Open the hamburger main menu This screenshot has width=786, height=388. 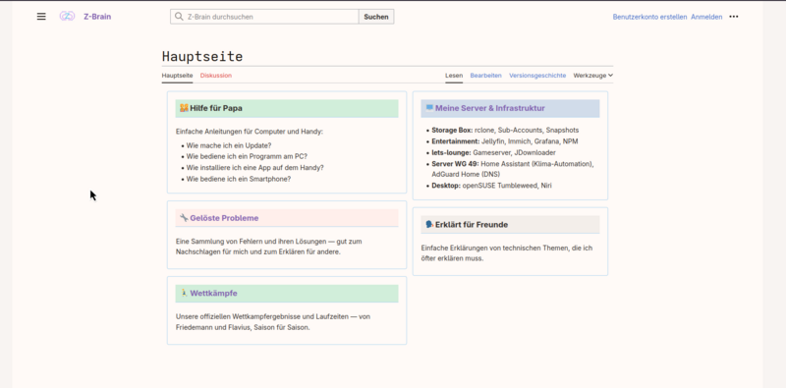pos(41,17)
